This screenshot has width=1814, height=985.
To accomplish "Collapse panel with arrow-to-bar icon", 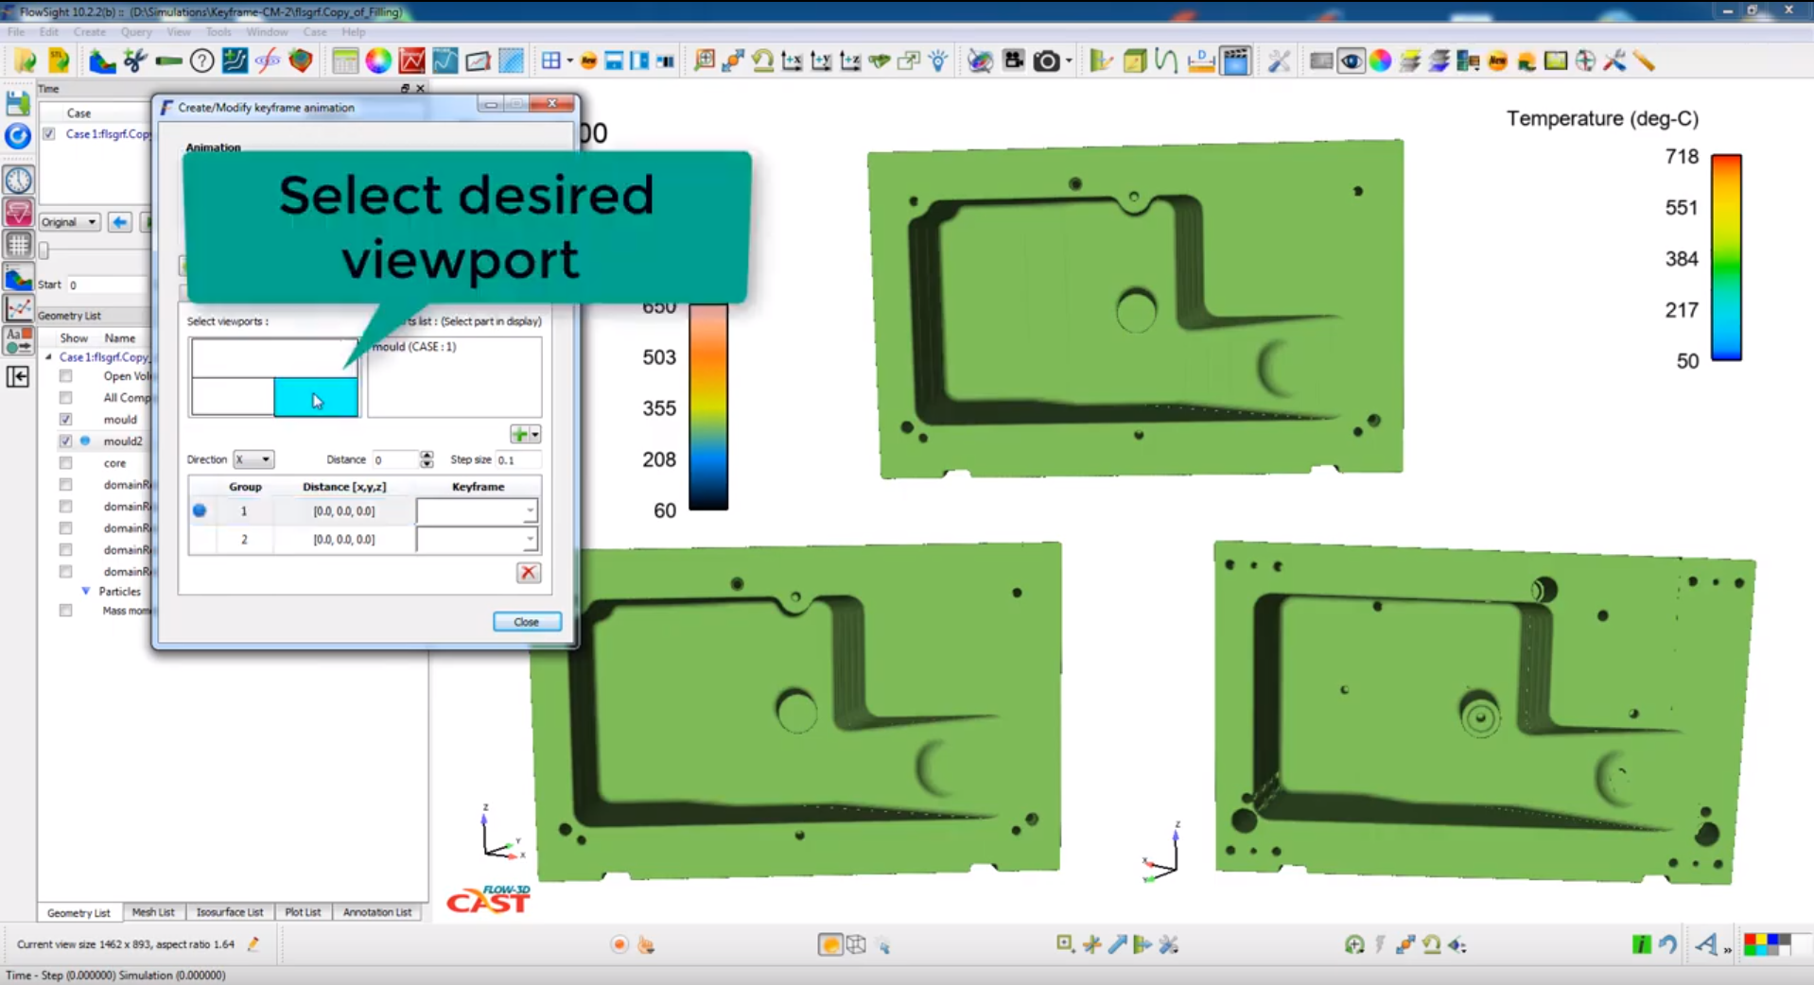I will click(x=18, y=377).
